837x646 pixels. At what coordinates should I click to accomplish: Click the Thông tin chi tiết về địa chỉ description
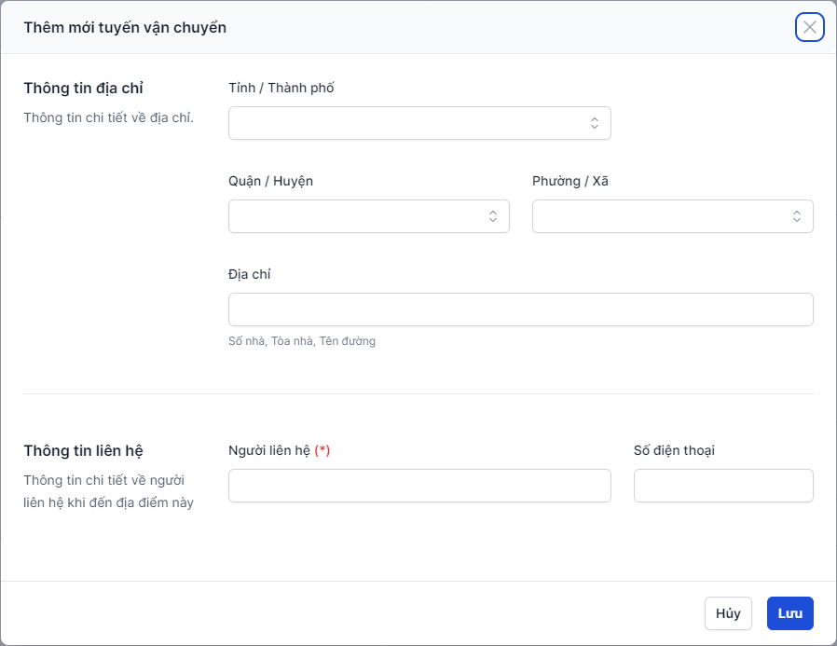tap(108, 117)
